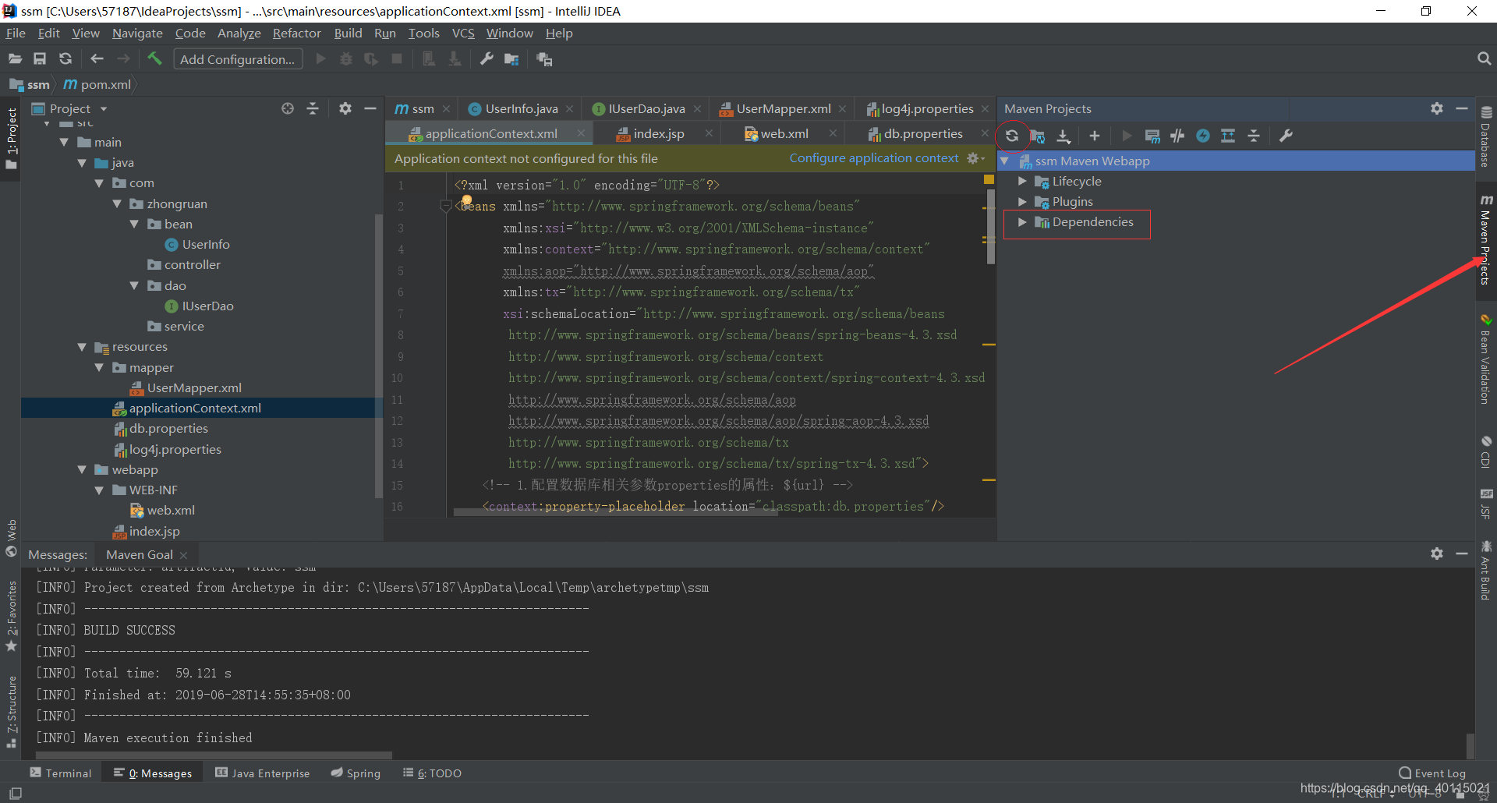1497x803 pixels.
Task: Reimport all Maven projects
Action: click(x=1011, y=136)
